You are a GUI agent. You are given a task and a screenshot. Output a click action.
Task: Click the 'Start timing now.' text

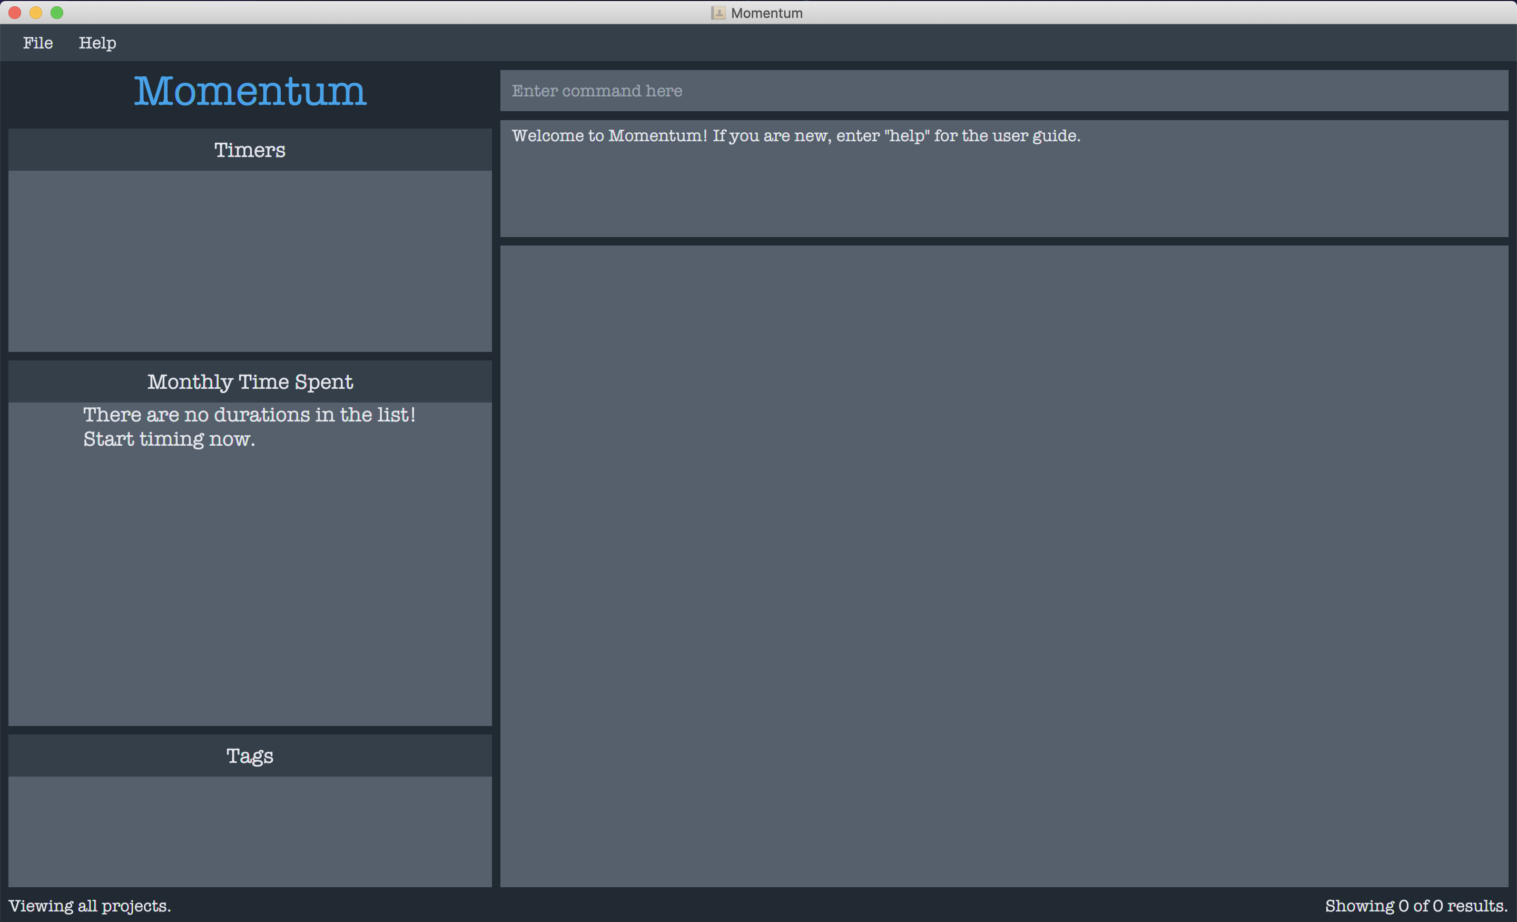click(169, 439)
